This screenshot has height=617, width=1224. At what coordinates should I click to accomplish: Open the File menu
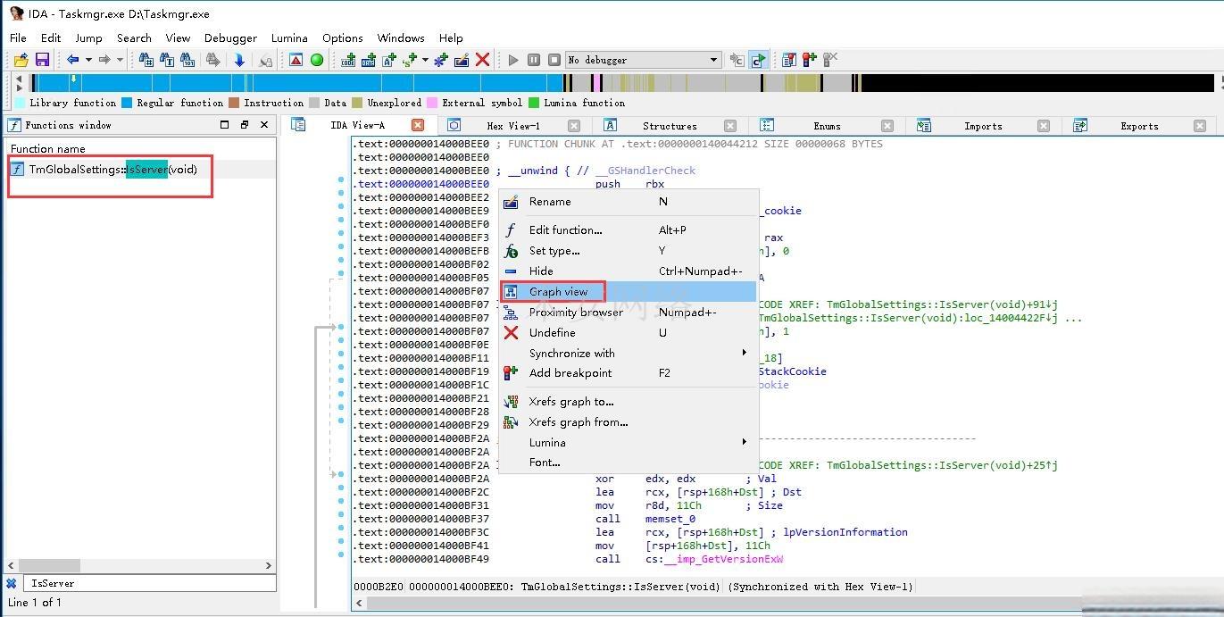pos(18,38)
